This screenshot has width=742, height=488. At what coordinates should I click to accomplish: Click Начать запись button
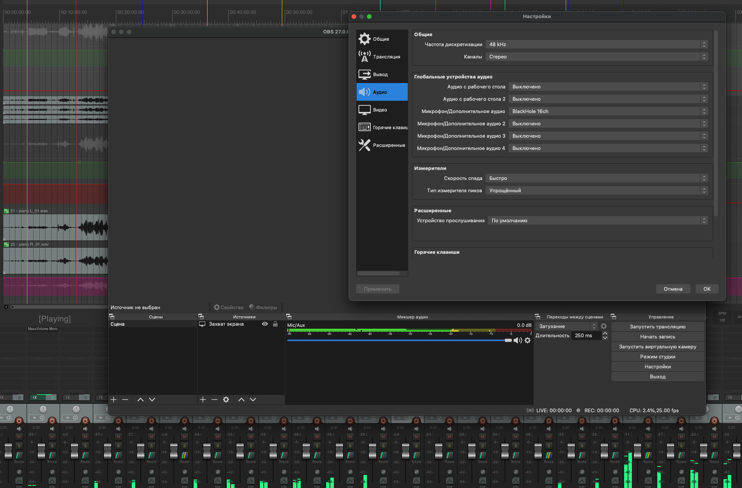(x=658, y=336)
